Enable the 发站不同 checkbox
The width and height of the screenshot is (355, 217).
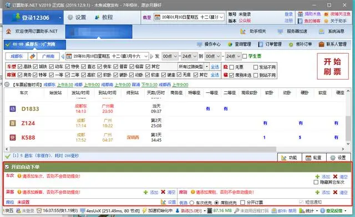point(256,67)
